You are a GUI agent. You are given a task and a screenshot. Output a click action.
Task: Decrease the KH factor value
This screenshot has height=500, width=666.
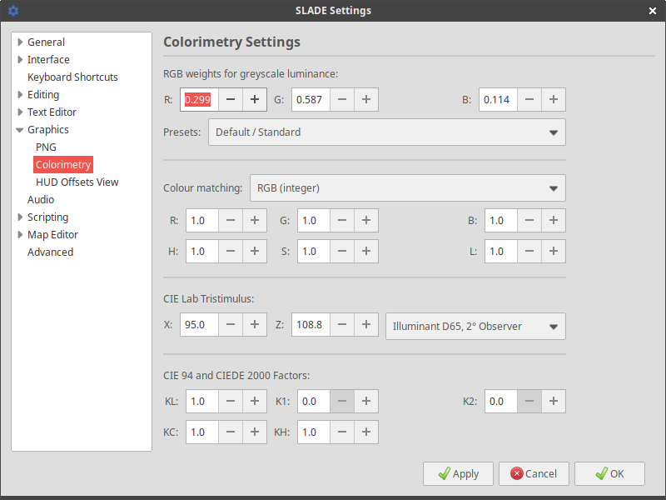click(x=342, y=432)
